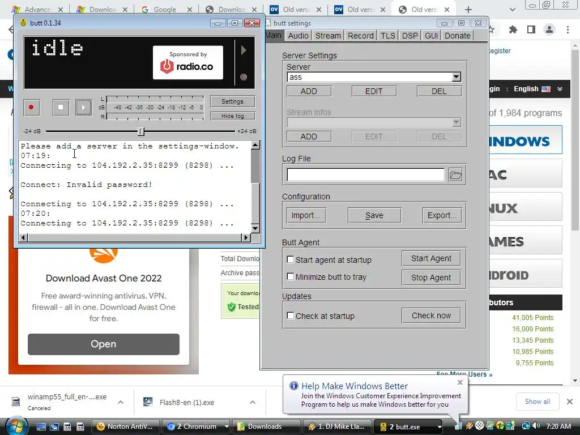Click the Import... configuration button
This screenshot has height=435, width=580.
click(x=306, y=215)
